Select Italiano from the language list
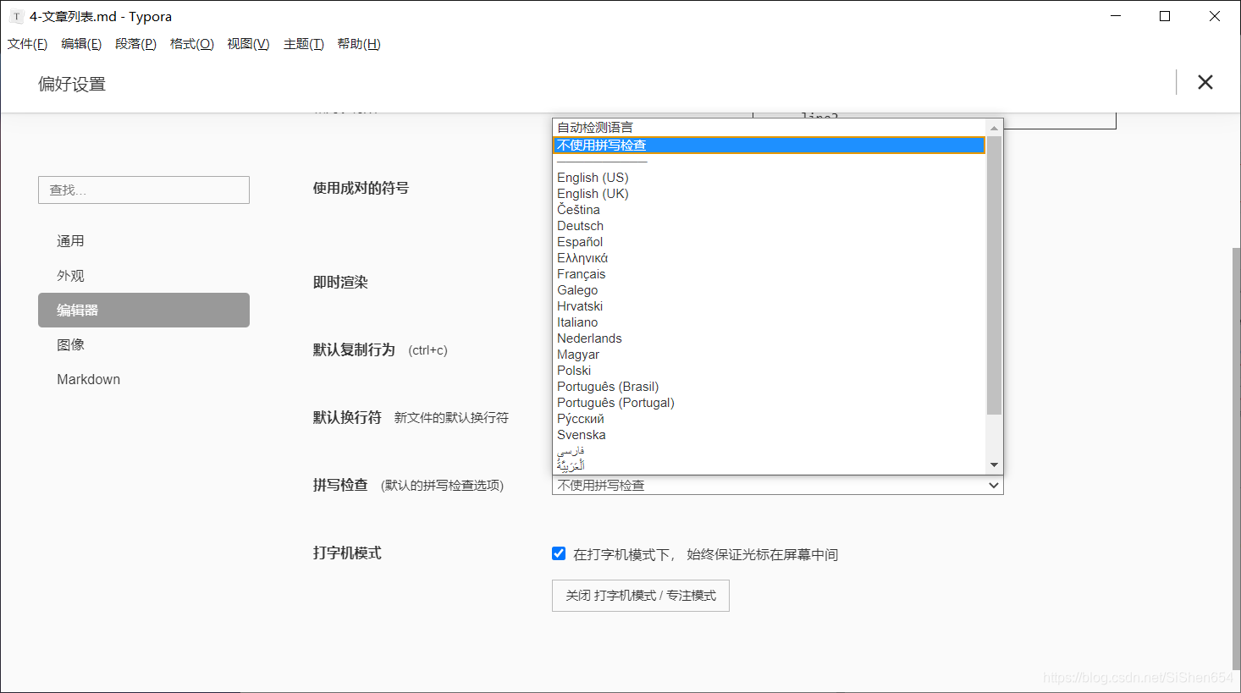This screenshot has height=693, width=1241. 769,322
